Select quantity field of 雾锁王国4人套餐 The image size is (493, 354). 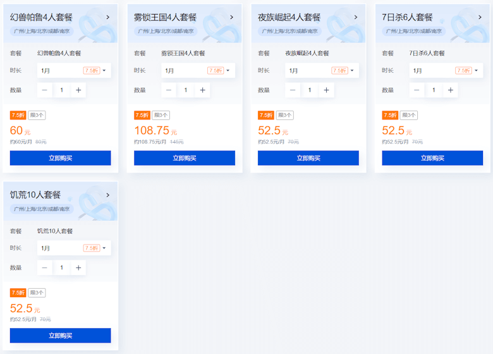pyautogui.click(x=186, y=90)
